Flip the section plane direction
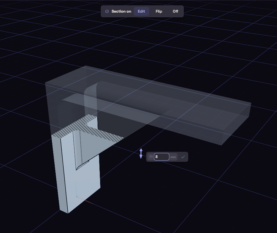 (159, 11)
